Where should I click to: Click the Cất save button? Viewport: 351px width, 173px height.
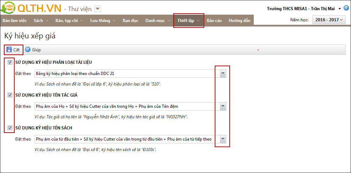tap(14, 50)
